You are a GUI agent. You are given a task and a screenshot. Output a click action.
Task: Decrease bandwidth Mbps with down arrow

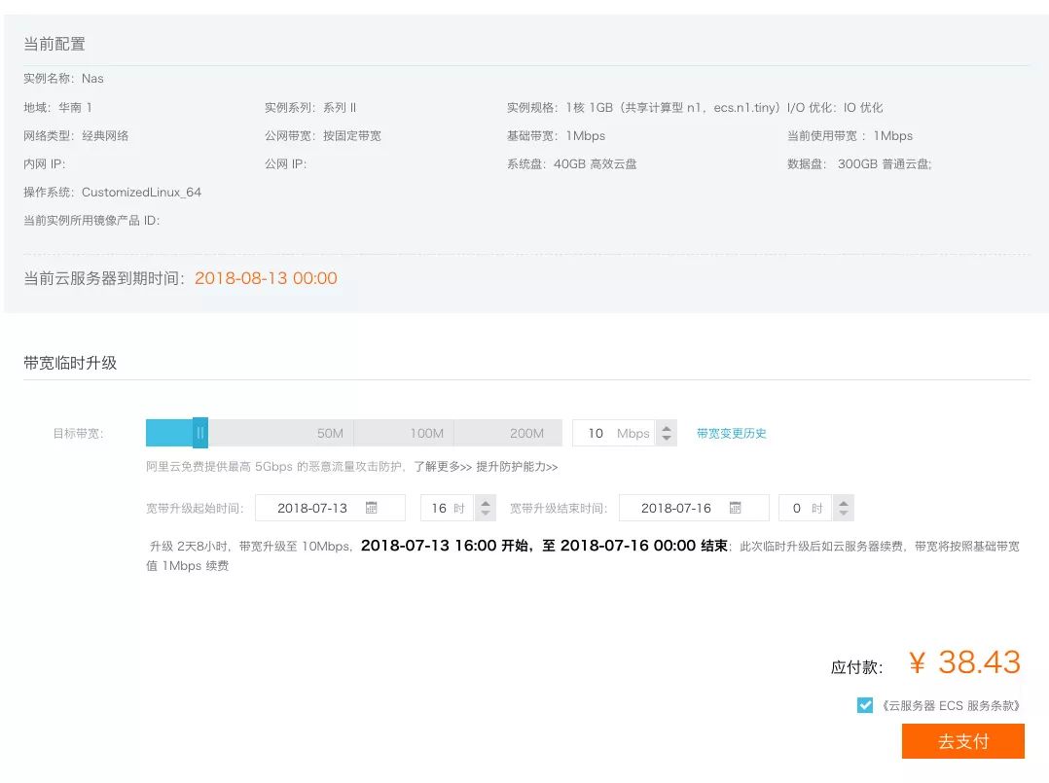coord(667,438)
